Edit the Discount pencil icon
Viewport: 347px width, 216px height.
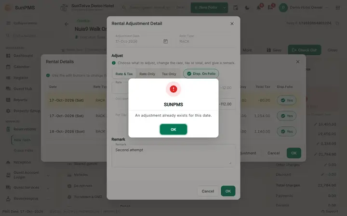[x=322, y=175]
